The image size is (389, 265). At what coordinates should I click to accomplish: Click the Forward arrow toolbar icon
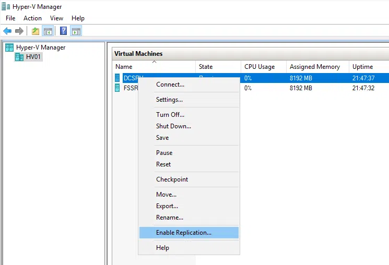[x=19, y=31]
